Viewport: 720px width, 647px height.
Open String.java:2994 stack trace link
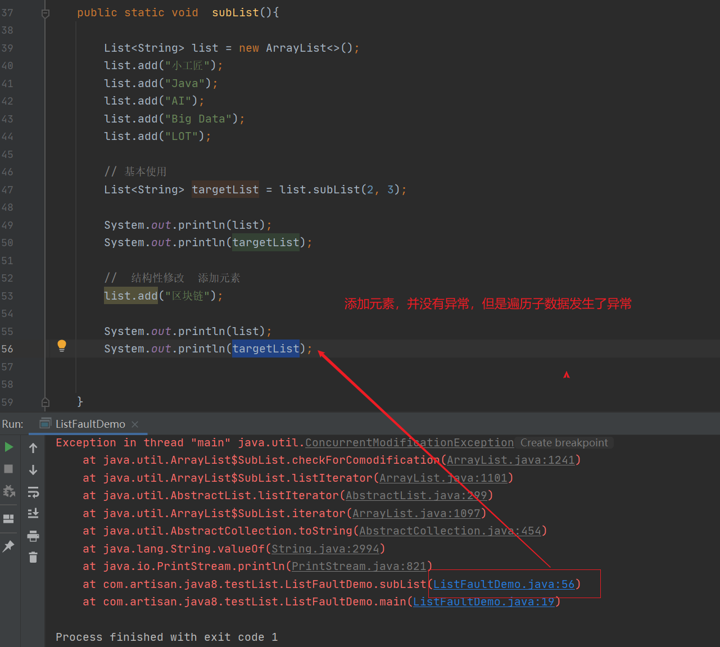pos(325,549)
